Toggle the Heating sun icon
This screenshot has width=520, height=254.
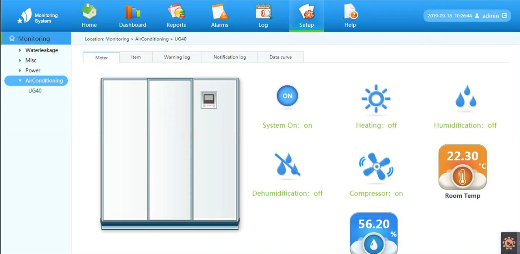376,98
